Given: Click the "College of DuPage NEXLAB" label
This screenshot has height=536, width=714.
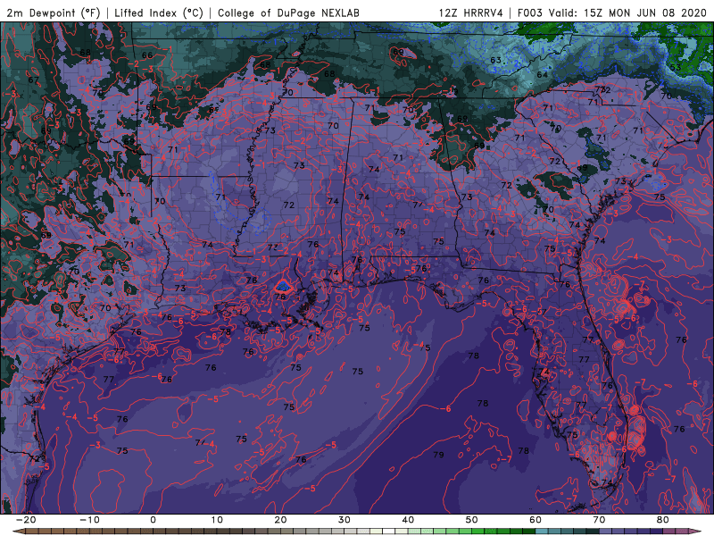Looking at the screenshot, I should (288, 13).
